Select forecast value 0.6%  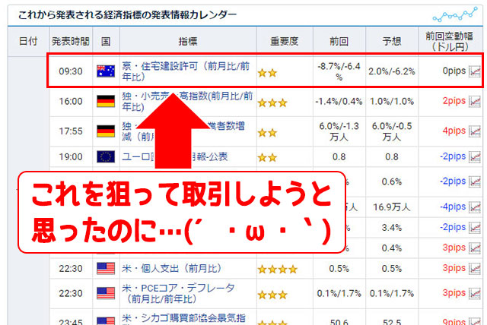[392, 181]
